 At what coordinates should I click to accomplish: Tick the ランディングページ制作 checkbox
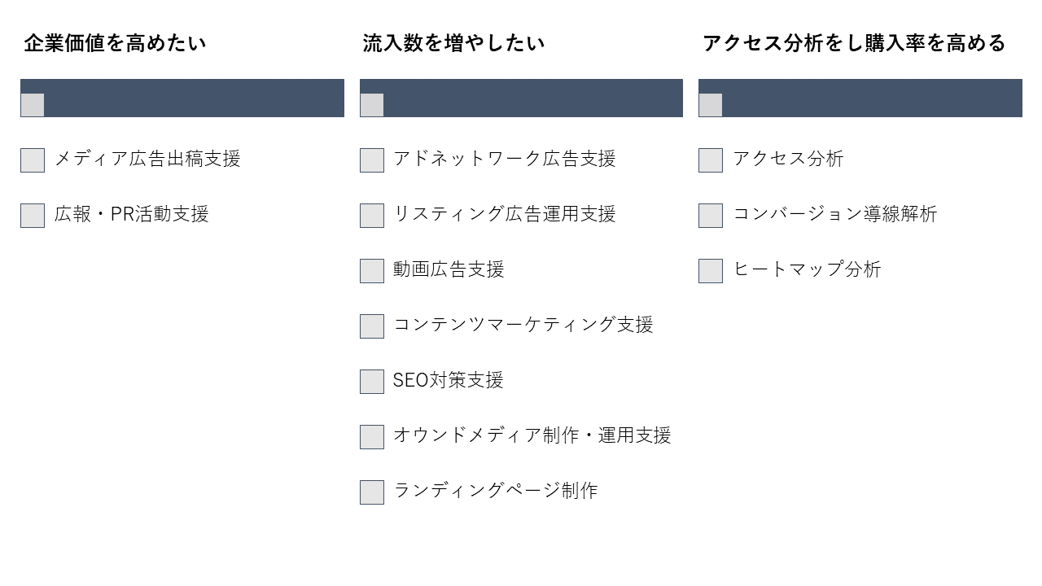pos(372,492)
